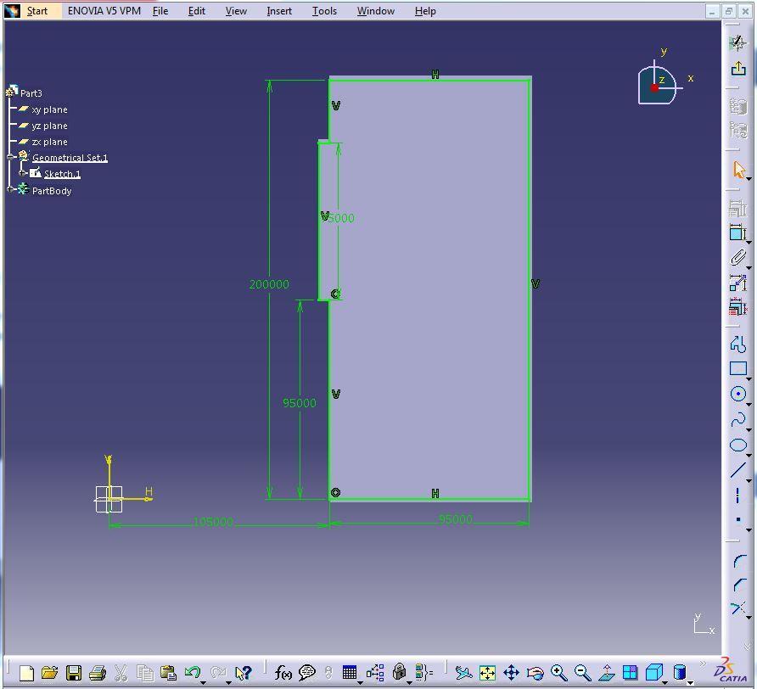This screenshot has height=689, width=757.
Task: Open the Help menu
Action: 425,11
